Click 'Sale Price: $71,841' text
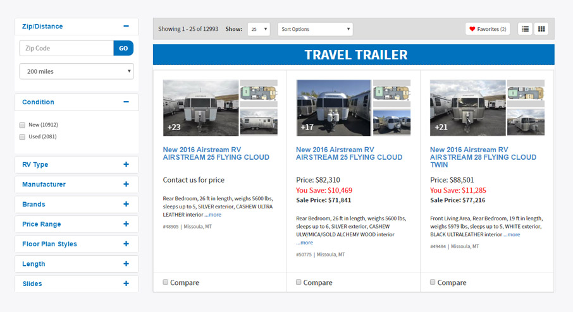The image size is (573, 312). coord(323,200)
